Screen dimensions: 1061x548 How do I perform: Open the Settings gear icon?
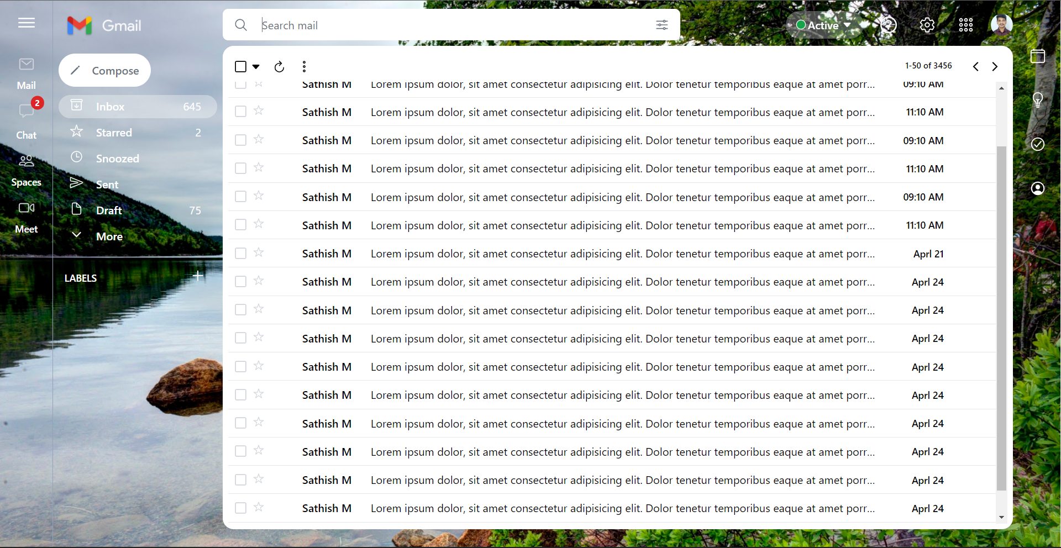(x=927, y=25)
